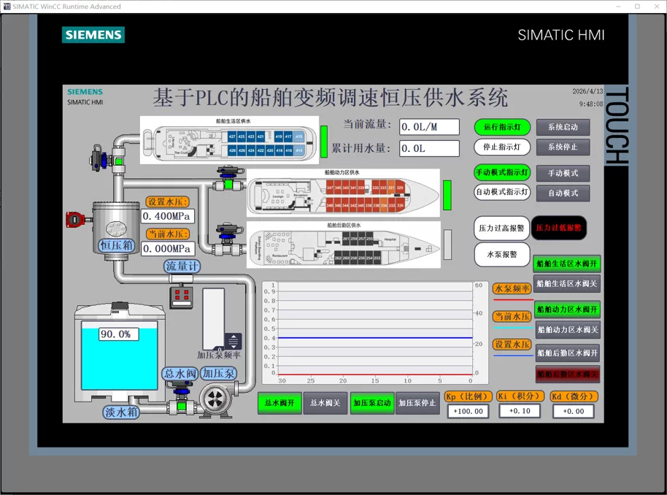
Task: Click the 自动模式指示灯 indicator
Action: click(502, 192)
